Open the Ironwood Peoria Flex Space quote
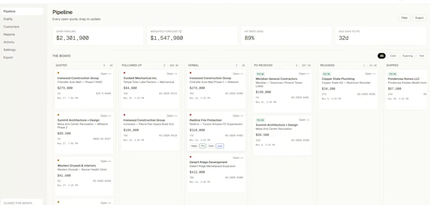 click(172, 116)
